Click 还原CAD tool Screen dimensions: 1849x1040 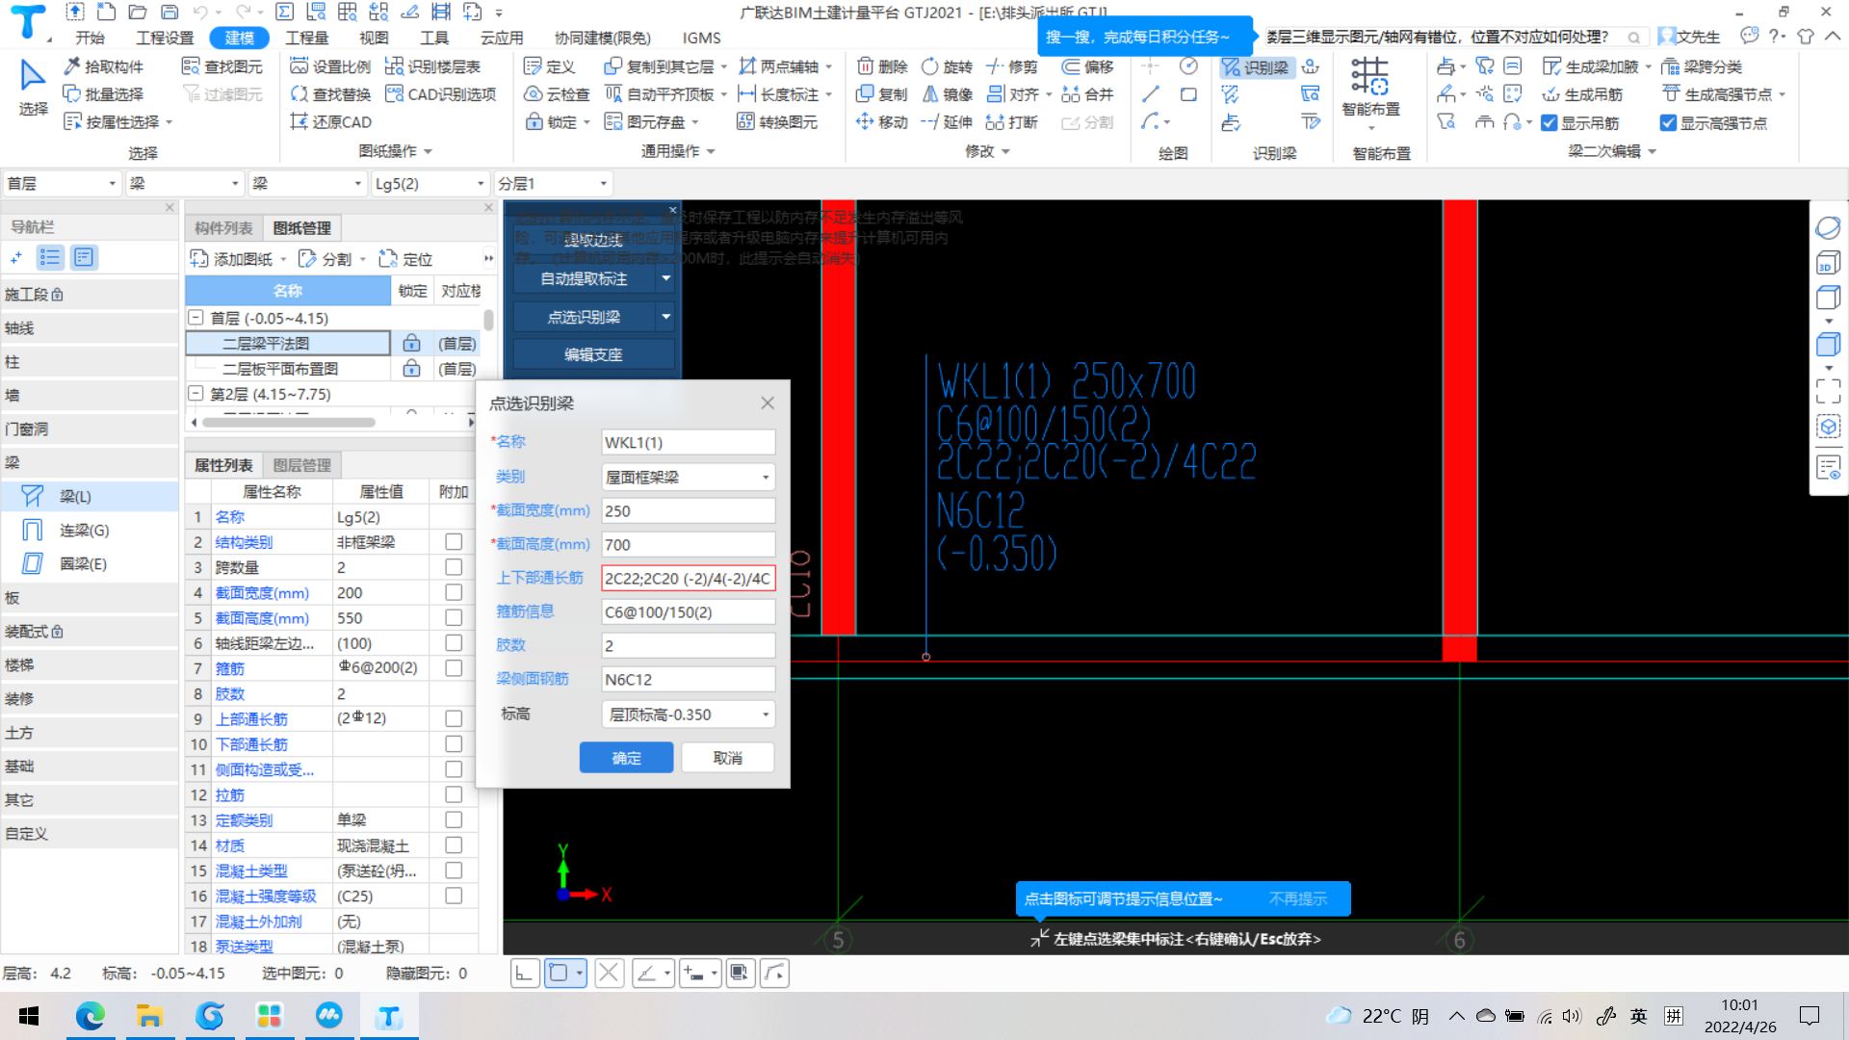(x=330, y=122)
